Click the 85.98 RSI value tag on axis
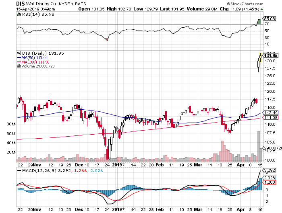Image resolution: width=282 pixels, height=213 pixels. point(270,18)
